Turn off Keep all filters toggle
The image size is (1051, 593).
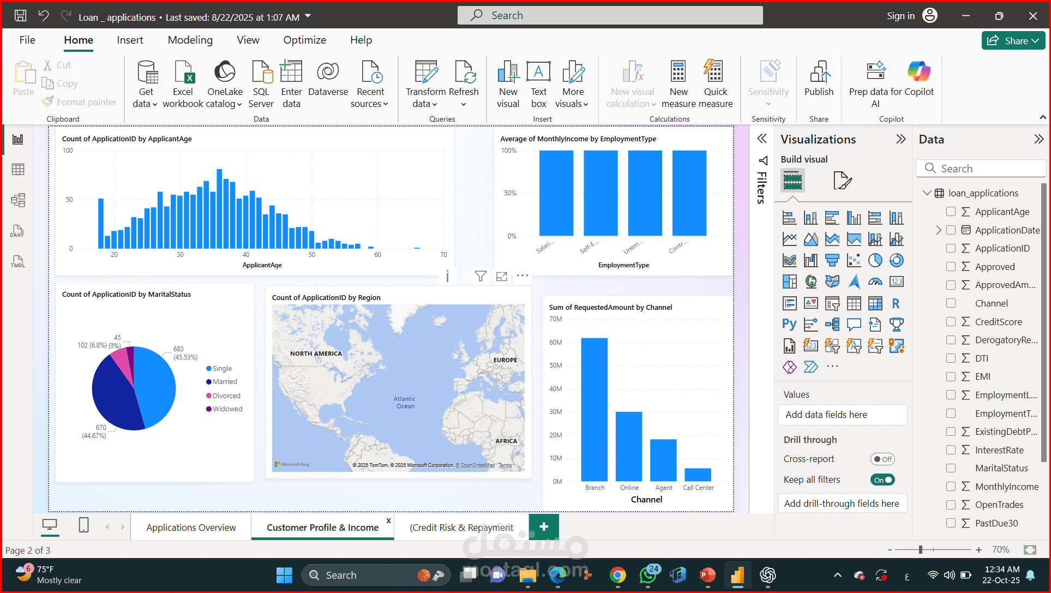tap(882, 480)
